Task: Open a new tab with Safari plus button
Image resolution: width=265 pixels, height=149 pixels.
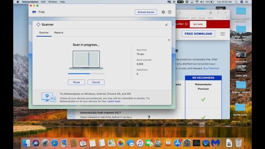Action: (228, 18)
